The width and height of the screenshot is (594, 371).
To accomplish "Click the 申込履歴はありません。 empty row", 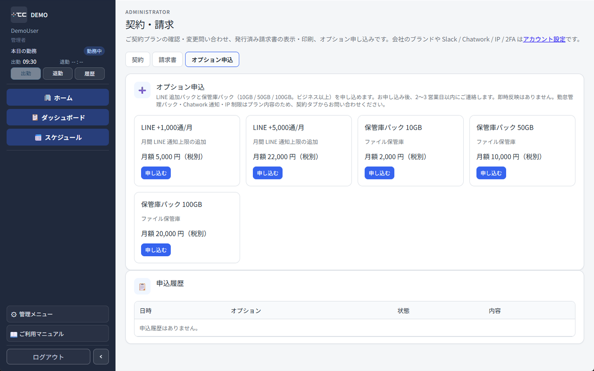I will pyautogui.click(x=355, y=328).
